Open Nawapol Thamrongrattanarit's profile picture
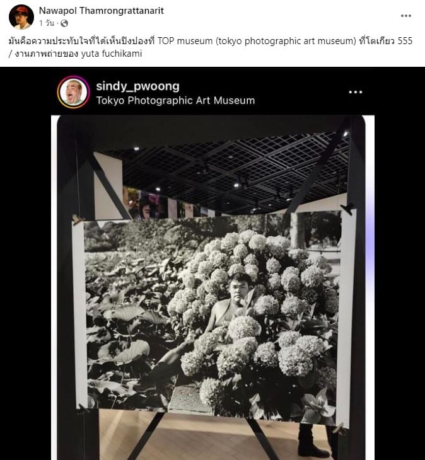The width and height of the screenshot is (425, 460). pyautogui.click(x=21, y=17)
